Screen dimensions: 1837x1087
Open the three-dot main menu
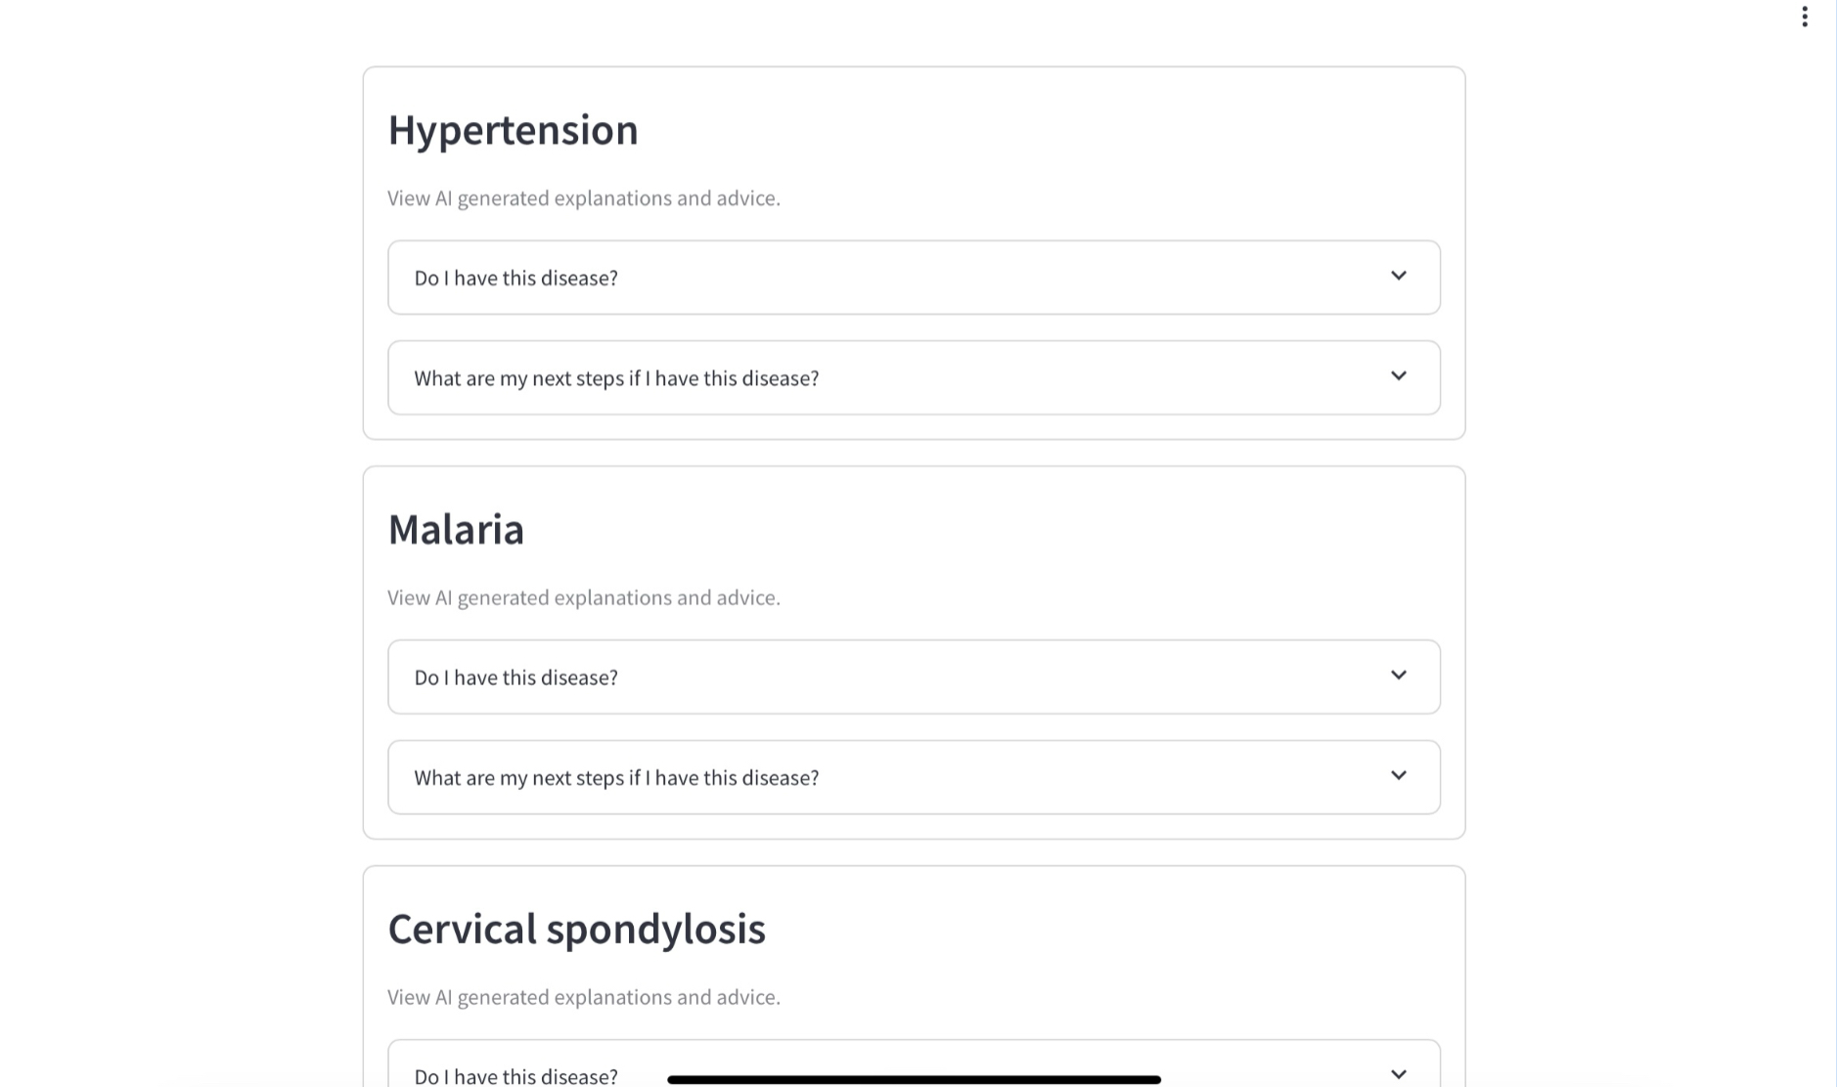[x=1805, y=17]
